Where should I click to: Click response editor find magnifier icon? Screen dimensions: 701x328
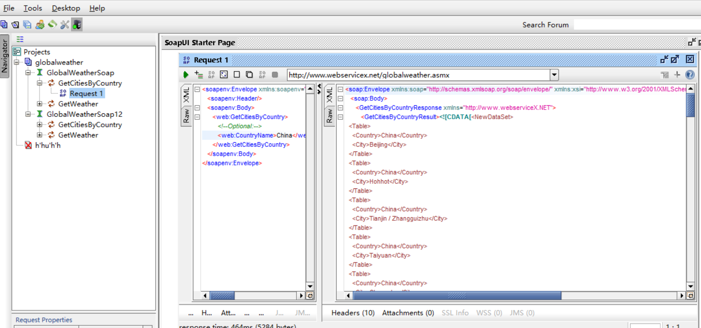(691, 296)
